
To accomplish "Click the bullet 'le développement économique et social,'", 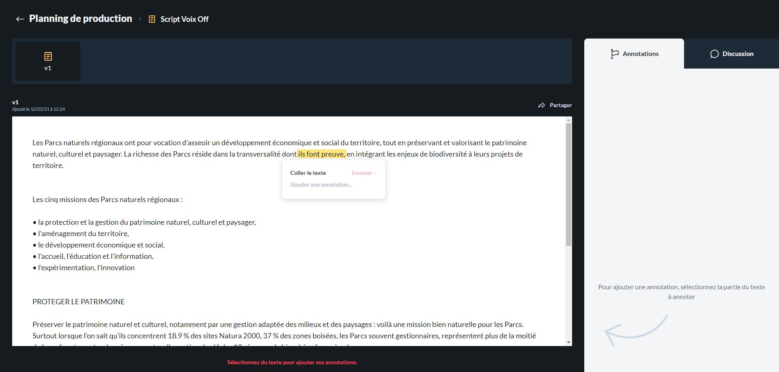I will (99, 245).
